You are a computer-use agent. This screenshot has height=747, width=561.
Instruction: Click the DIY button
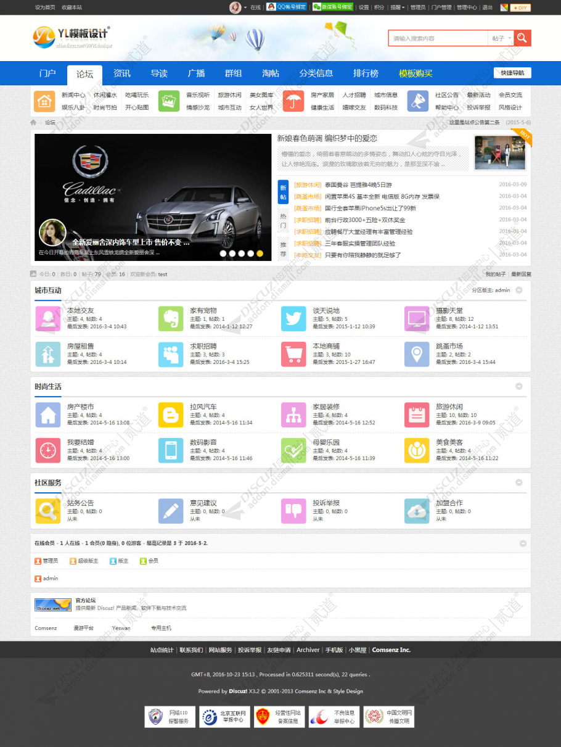click(x=520, y=7)
